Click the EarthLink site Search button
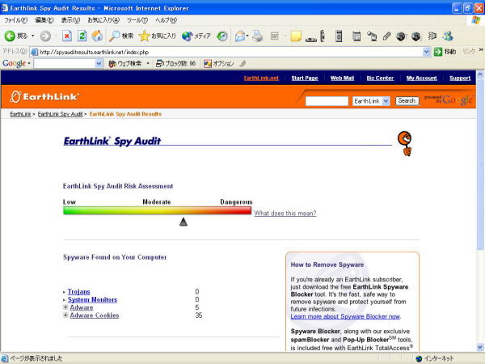Image resolution: width=485 pixels, height=364 pixels. coord(407,101)
